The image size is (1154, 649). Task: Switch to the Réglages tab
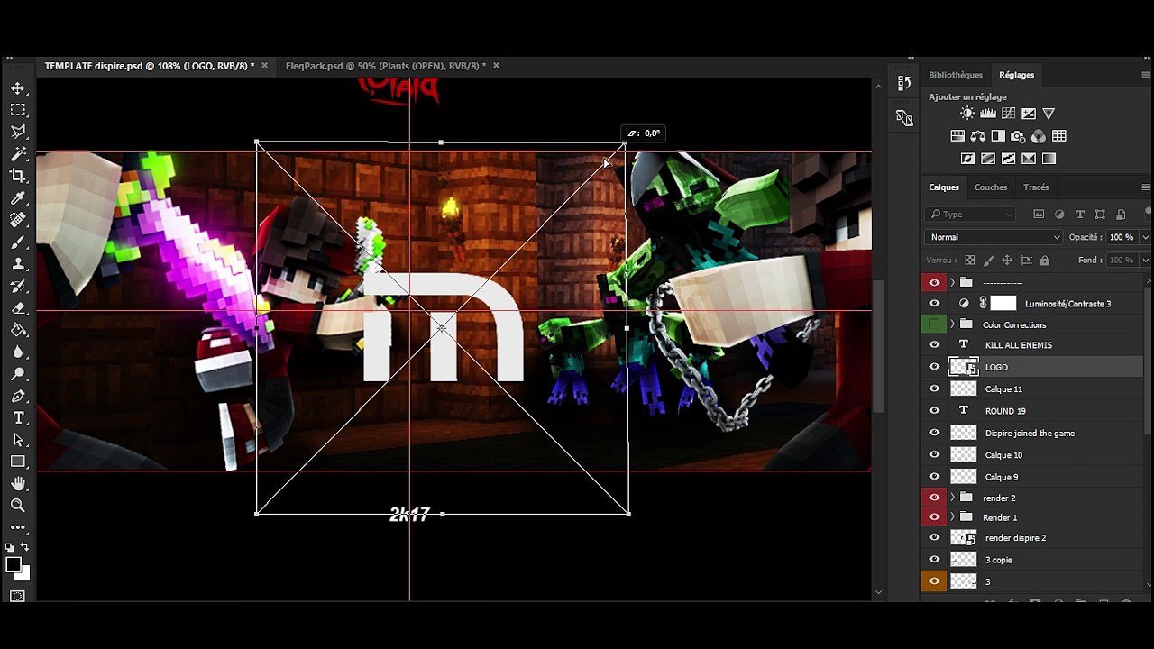(x=1017, y=75)
